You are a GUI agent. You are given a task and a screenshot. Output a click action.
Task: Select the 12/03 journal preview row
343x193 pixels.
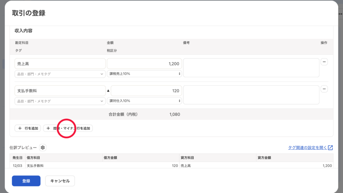[171, 166]
